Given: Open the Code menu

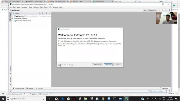Looking at the screenshot, I should pos(30,7).
